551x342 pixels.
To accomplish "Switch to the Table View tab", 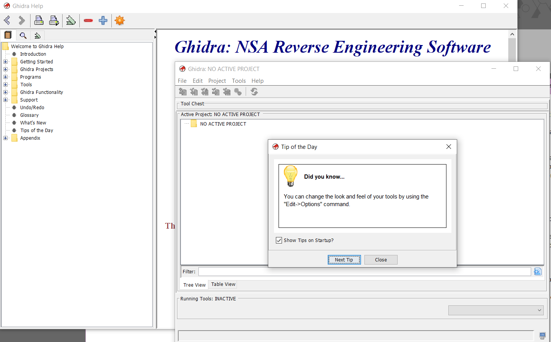I will pos(223,284).
